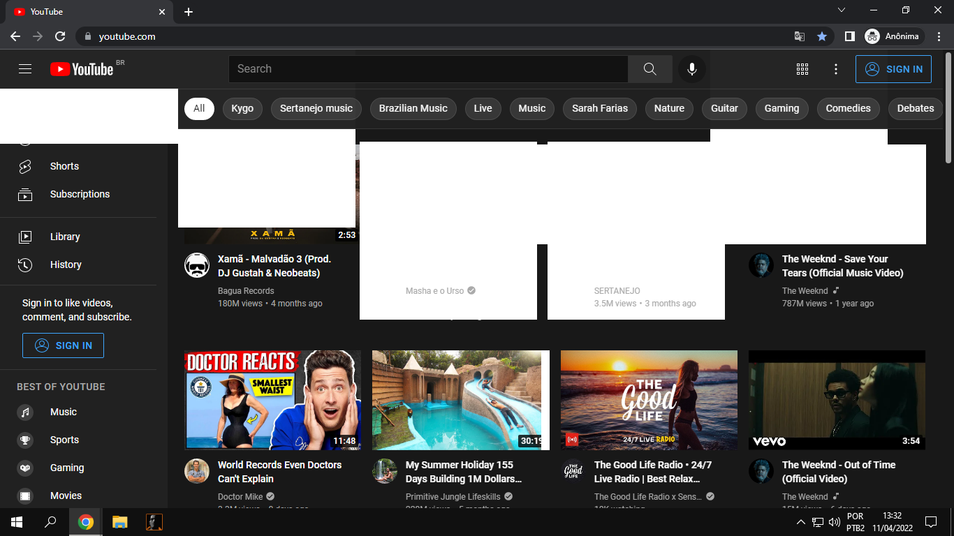This screenshot has height=536, width=954.
Task: Click Primitive Jungle Lifeskills channel avatar
Action: pos(385,471)
